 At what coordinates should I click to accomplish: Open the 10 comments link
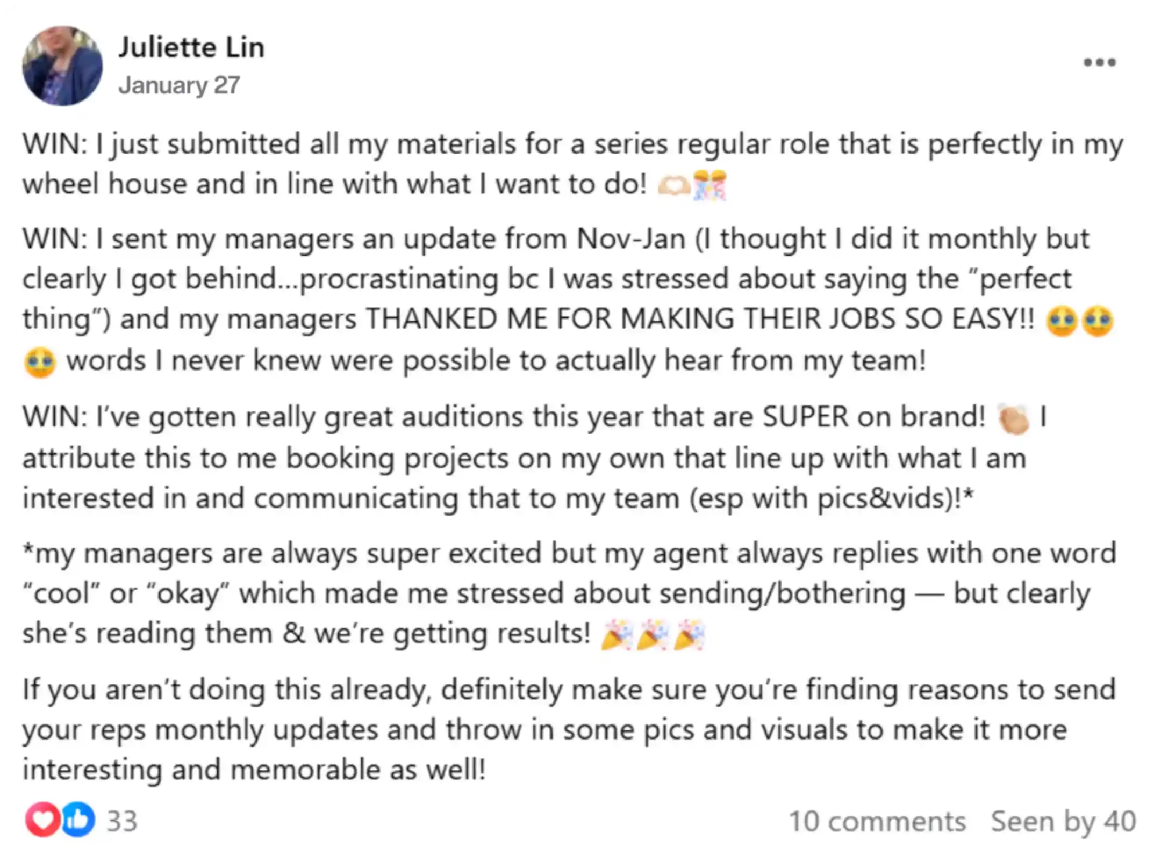[x=877, y=821]
